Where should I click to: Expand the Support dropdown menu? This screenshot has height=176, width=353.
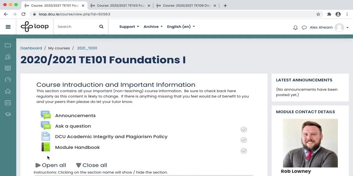129,27
